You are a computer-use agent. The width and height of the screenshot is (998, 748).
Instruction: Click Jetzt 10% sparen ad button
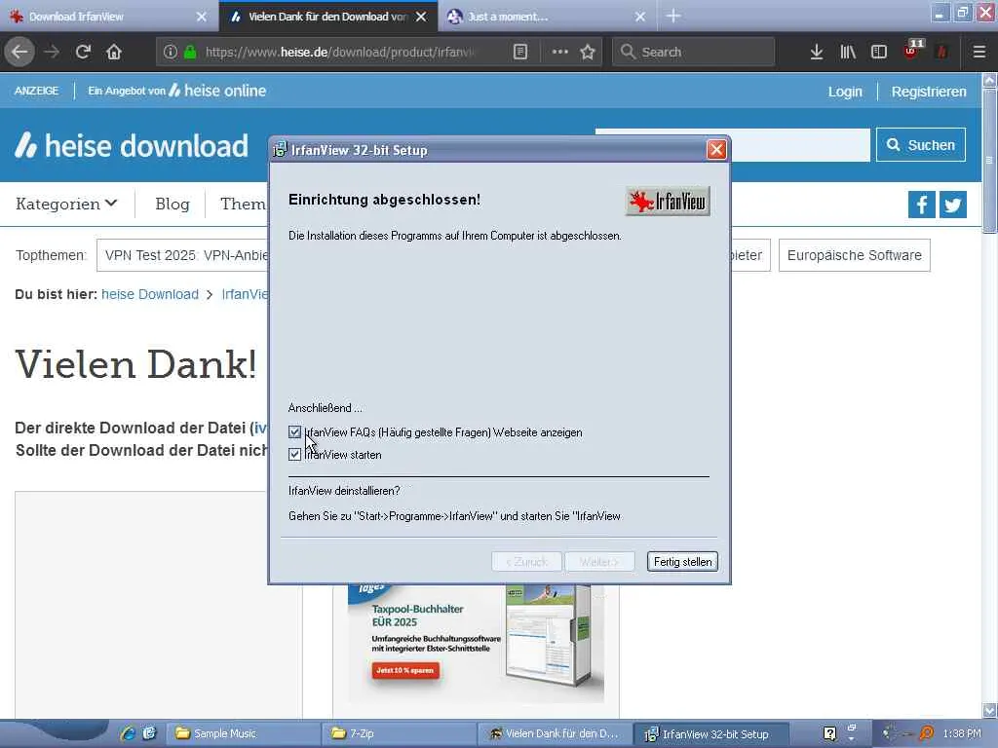pyautogui.click(x=404, y=670)
